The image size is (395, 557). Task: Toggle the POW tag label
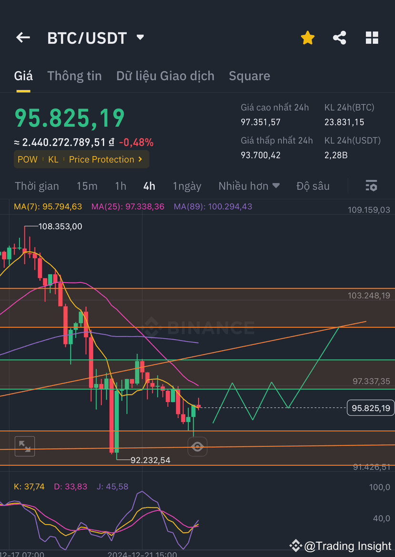pos(27,159)
